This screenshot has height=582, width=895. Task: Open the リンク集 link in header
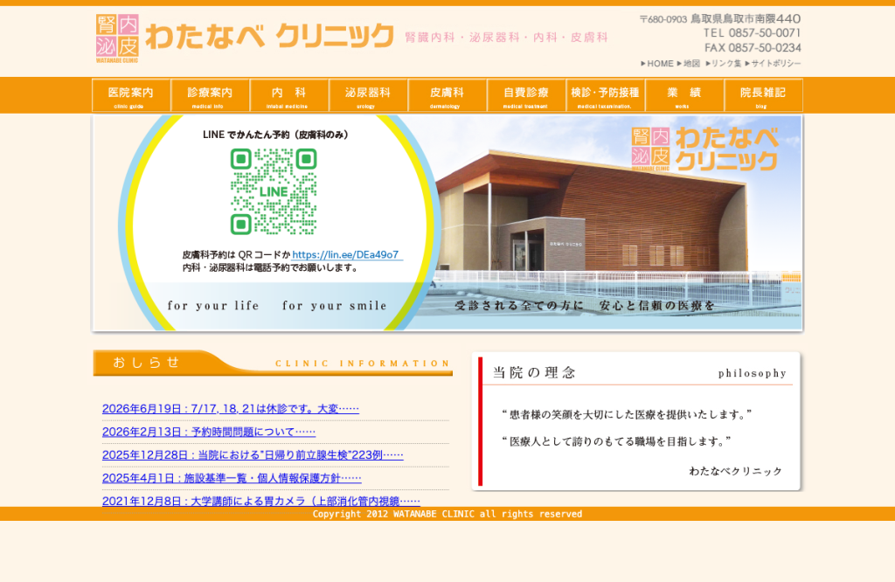point(723,63)
